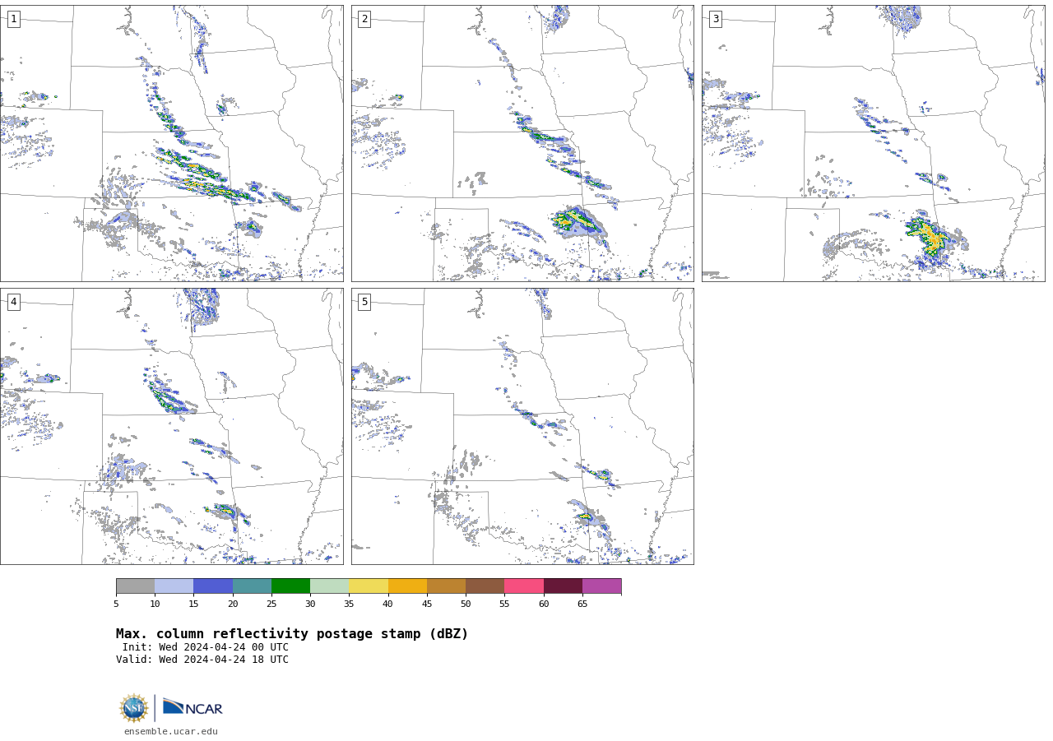This screenshot has width=1053, height=741.
Task: Select the orange 40-45 dBZ swatch
Action: [407, 586]
